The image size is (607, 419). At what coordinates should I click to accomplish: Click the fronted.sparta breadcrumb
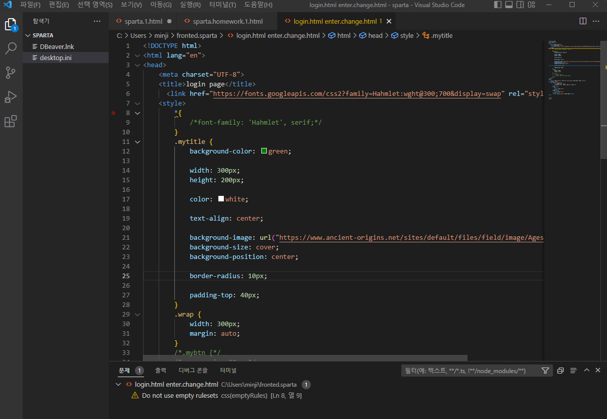pos(197,36)
